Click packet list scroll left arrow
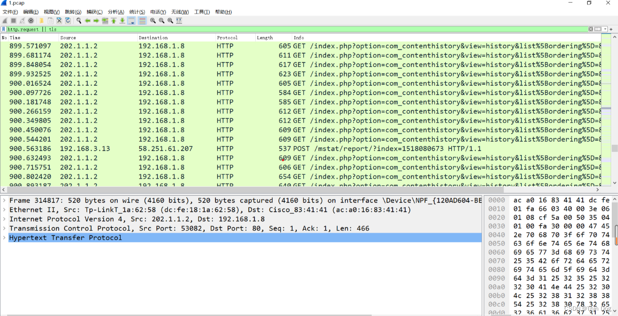The width and height of the screenshot is (618, 316). [x=3, y=190]
